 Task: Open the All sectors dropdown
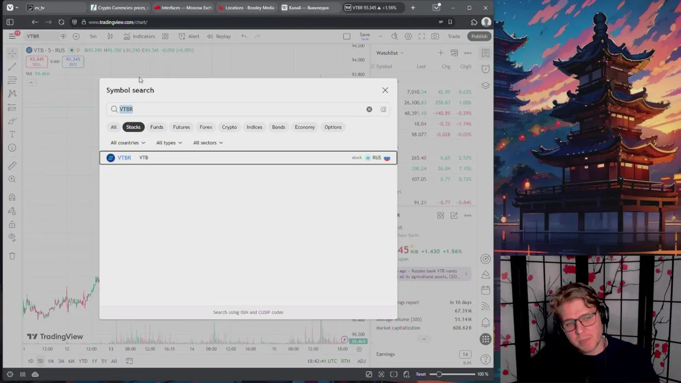pyautogui.click(x=208, y=143)
